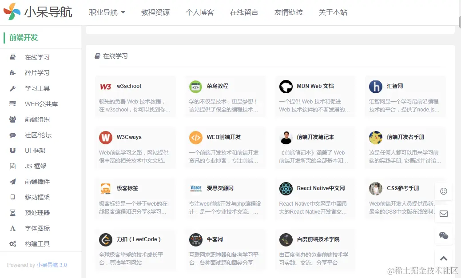Jump to 社区/论坛 sidebar section

(x=38, y=135)
